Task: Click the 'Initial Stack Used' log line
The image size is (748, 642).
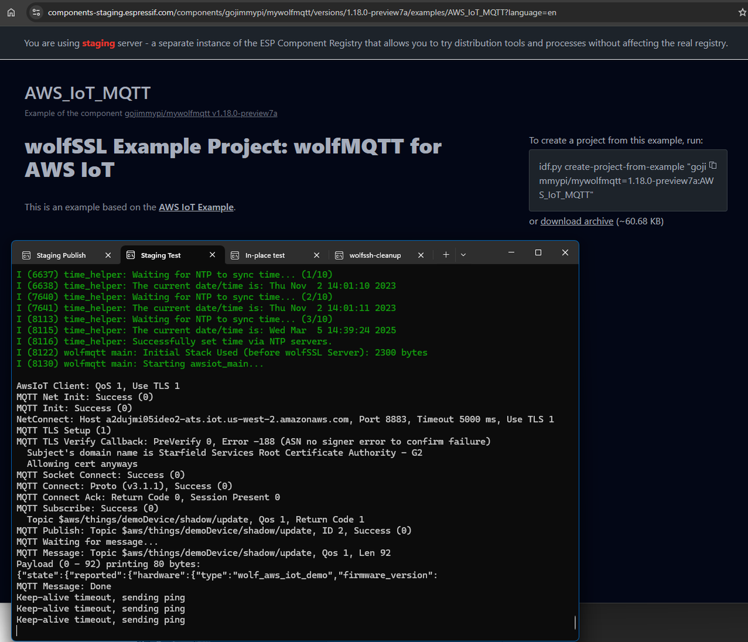Action: point(222,353)
